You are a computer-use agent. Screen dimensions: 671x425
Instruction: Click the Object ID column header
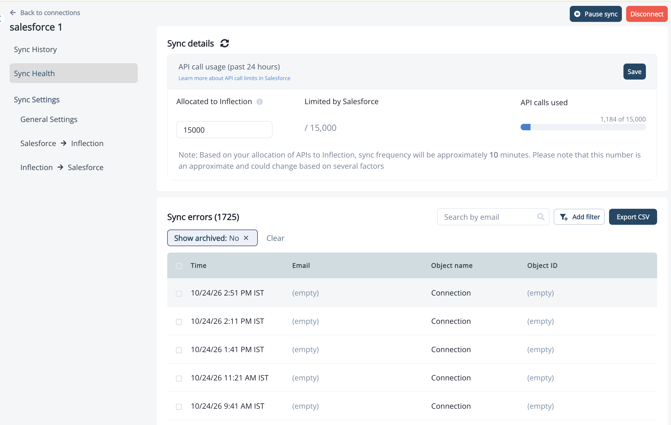coord(542,265)
